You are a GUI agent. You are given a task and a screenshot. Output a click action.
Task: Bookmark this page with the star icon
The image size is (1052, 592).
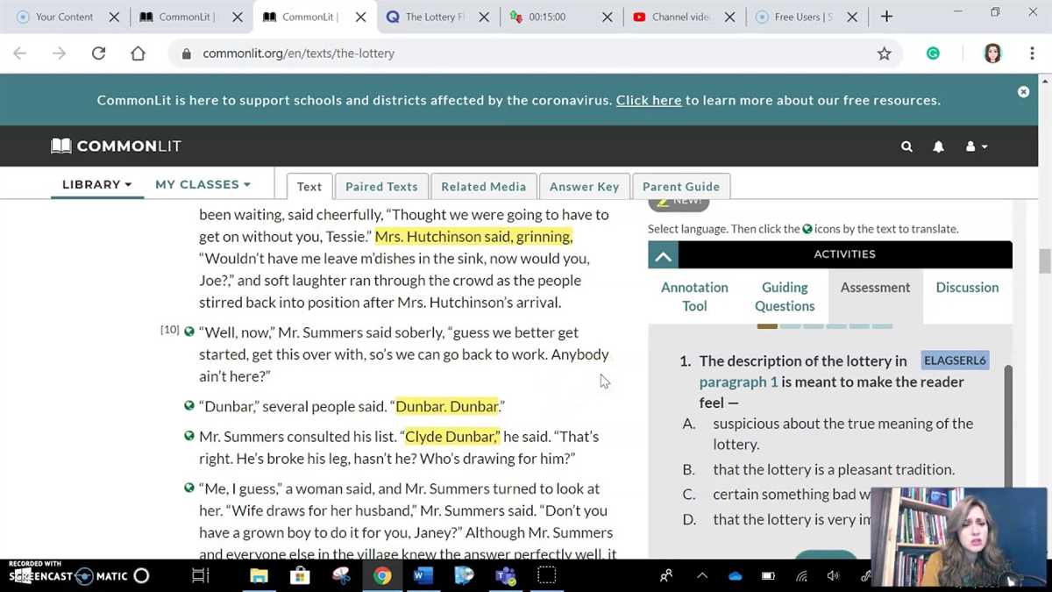coord(884,53)
